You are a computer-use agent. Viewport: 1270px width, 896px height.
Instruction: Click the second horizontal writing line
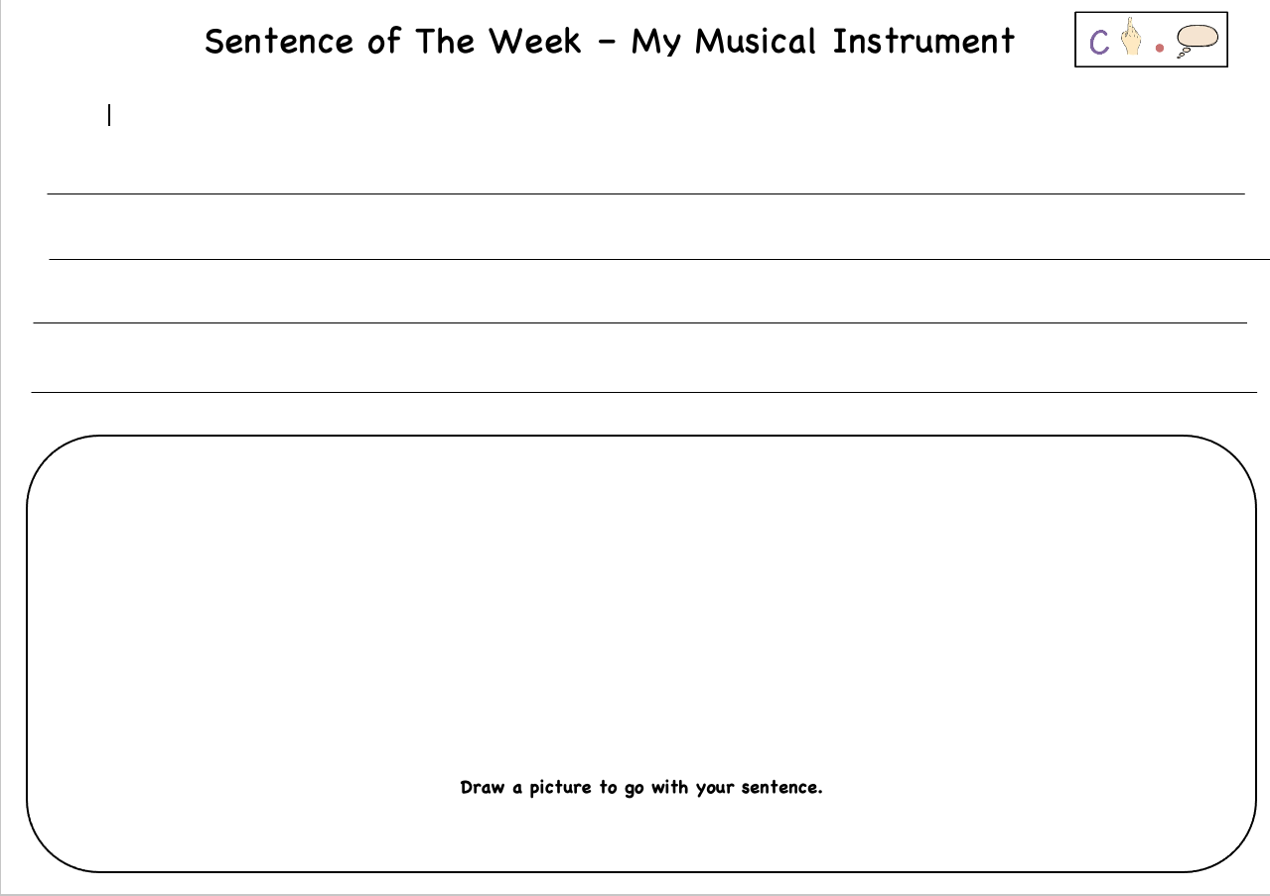point(645,259)
